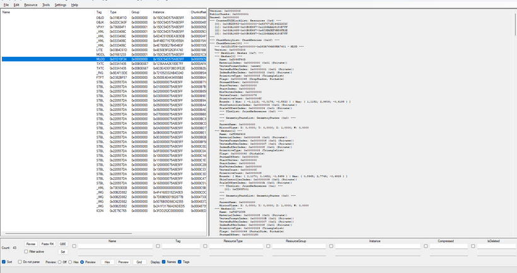Enable the Do not parse checkbox
Viewport: 517px width, 273px height.
[20, 262]
